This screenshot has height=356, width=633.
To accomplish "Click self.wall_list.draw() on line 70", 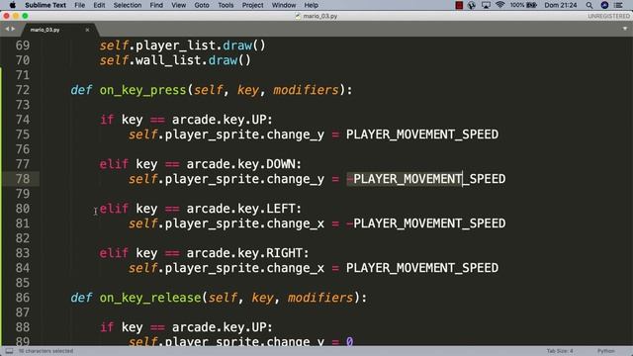I will 175,60.
